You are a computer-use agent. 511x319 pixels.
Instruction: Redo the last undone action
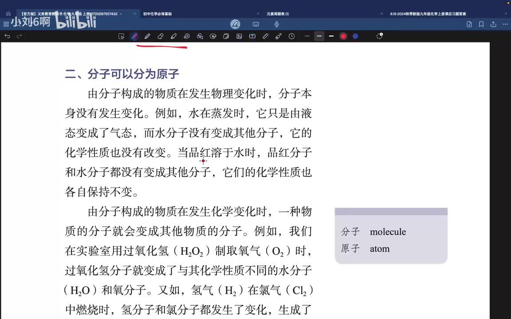coord(20,36)
